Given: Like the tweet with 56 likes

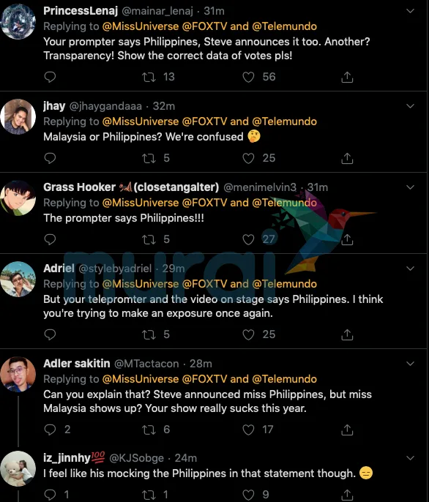Looking at the screenshot, I should click(x=248, y=77).
